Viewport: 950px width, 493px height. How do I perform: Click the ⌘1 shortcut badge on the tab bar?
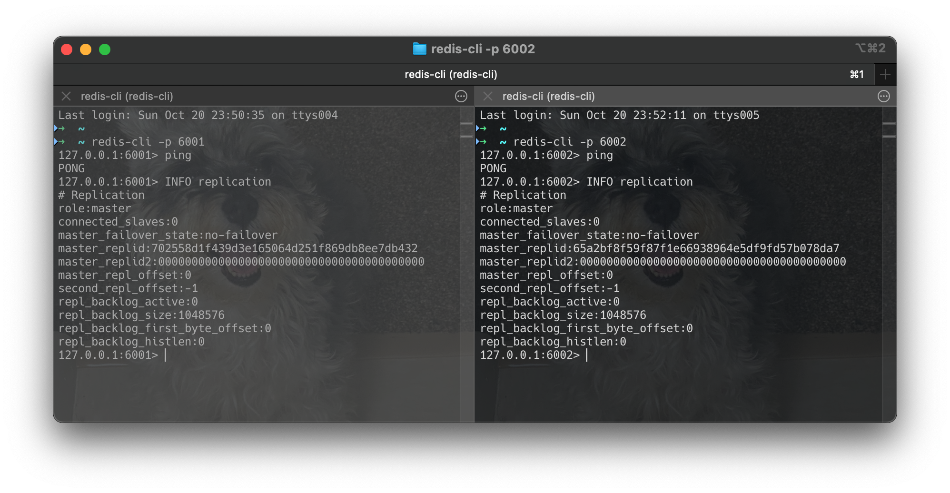tap(856, 74)
